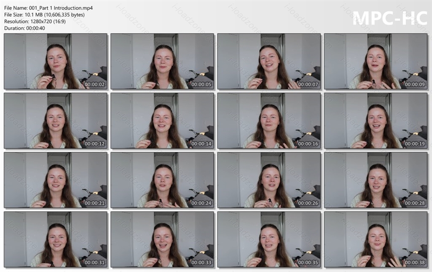Select the thumbnail timestamped 00:00:07
432x272 pixels.
pyautogui.click(x=269, y=61)
